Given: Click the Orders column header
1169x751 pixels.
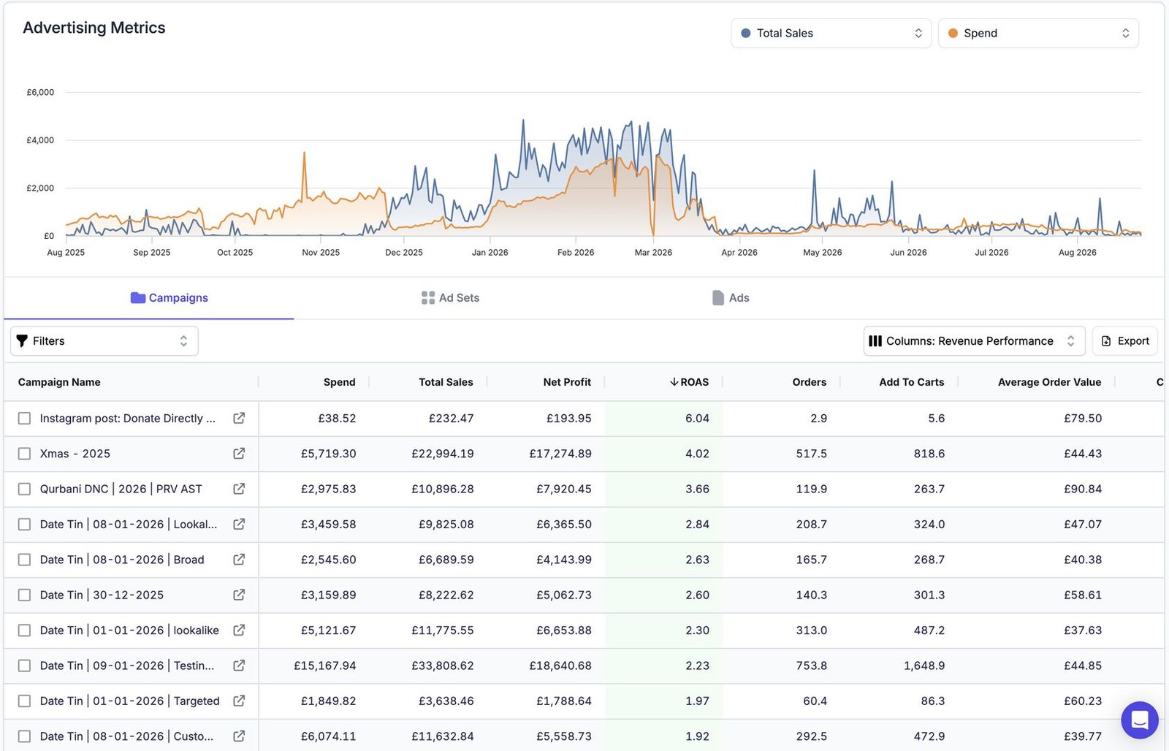Looking at the screenshot, I should tap(810, 382).
